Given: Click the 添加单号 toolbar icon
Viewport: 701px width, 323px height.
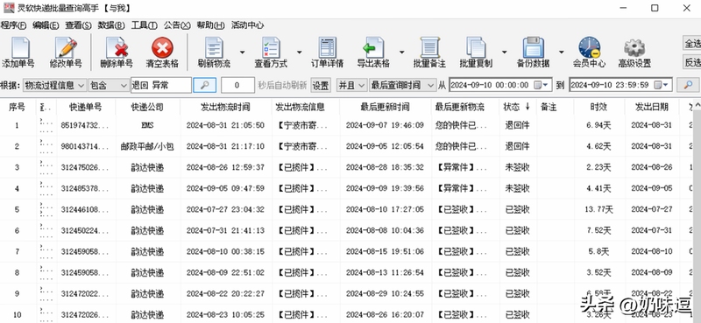Looking at the screenshot, I should pos(20,48).
